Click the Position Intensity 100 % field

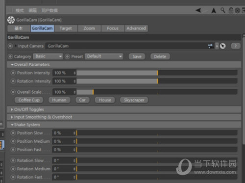(x=63, y=73)
